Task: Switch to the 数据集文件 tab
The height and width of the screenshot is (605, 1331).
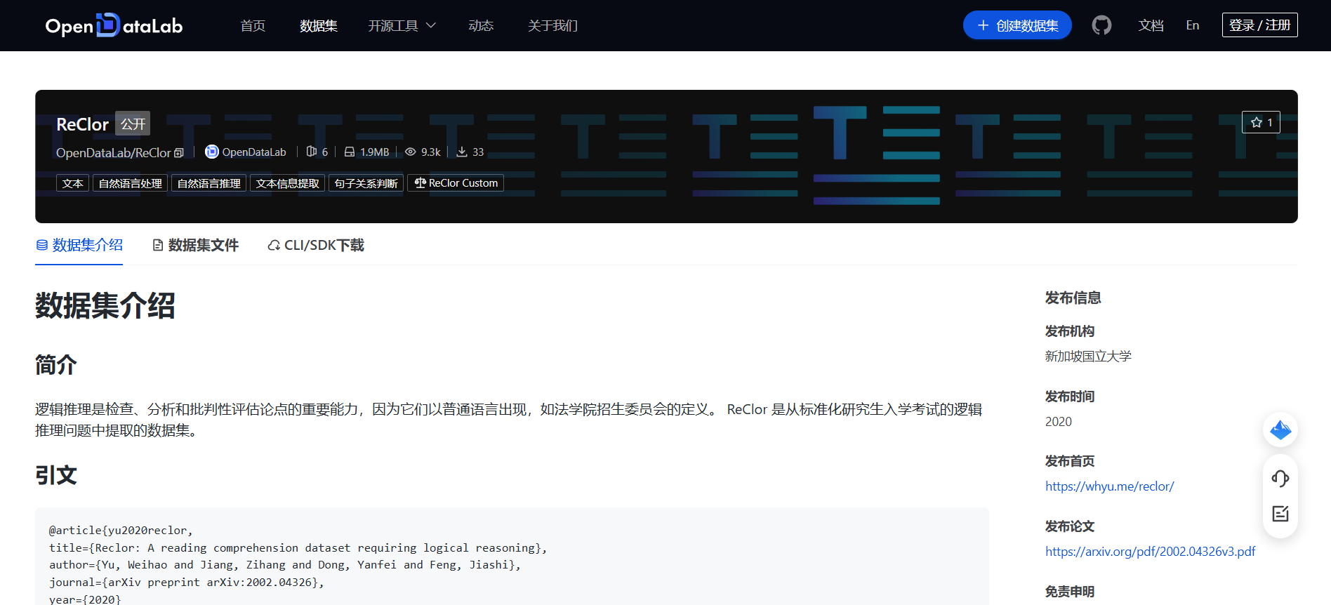Action: click(x=195, y=245)
